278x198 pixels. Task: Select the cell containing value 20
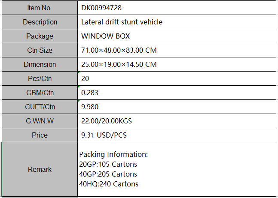[x=176, y=78]
